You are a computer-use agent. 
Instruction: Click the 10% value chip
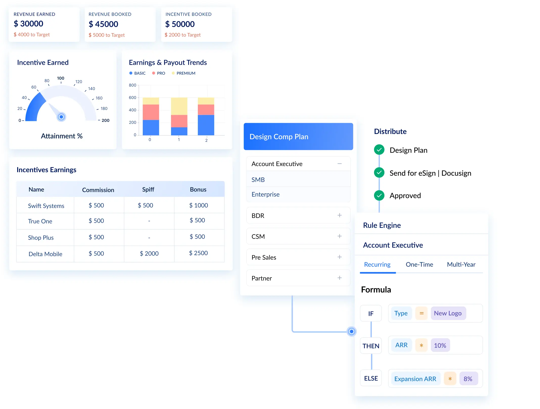point(440,345)
